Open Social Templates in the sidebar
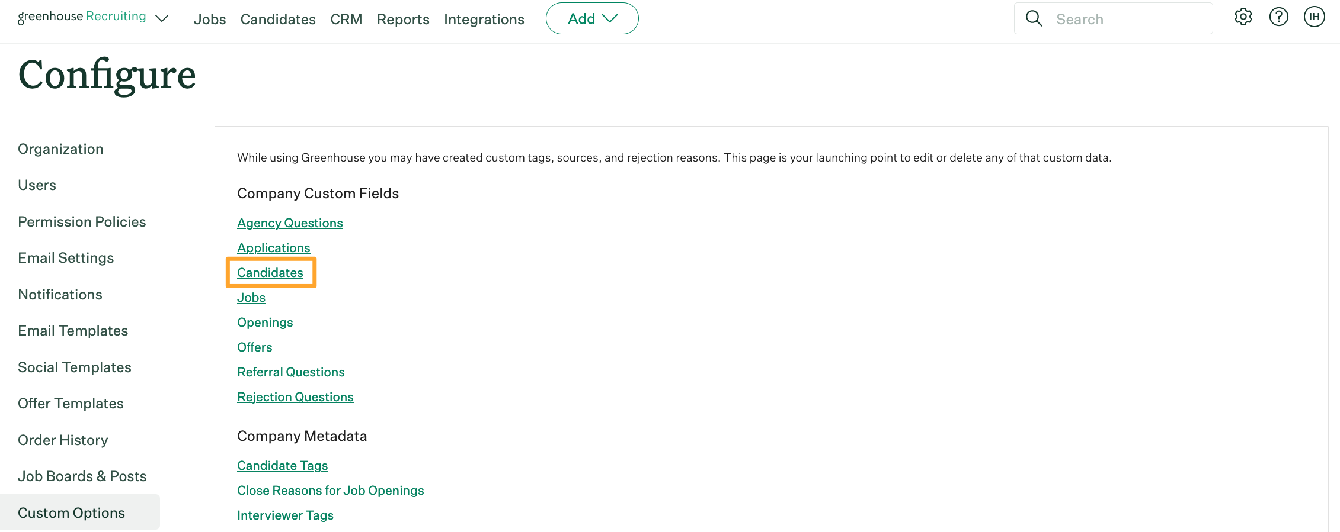 pos(75,367)
